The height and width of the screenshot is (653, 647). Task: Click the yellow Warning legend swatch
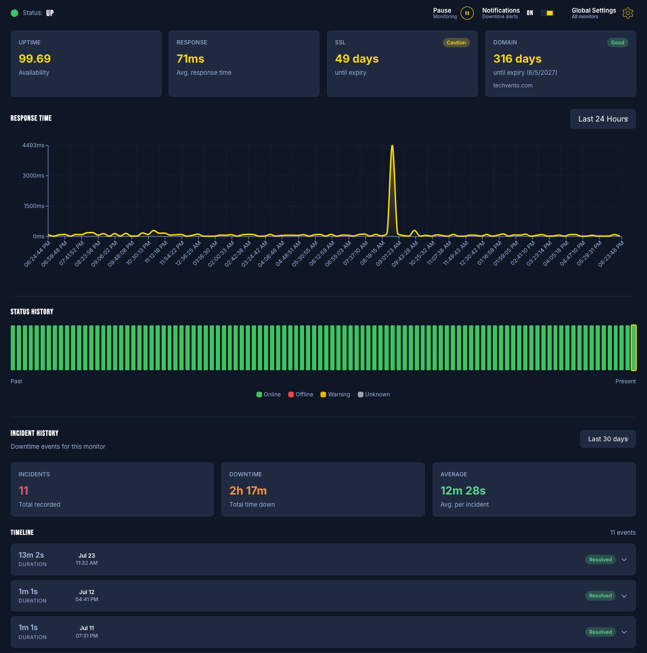point(323,395)
